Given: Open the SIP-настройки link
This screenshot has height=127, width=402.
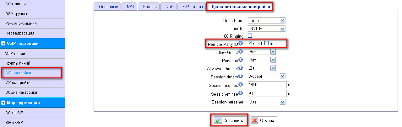Looking at the screenshot, I should click(x=18, y=73).
